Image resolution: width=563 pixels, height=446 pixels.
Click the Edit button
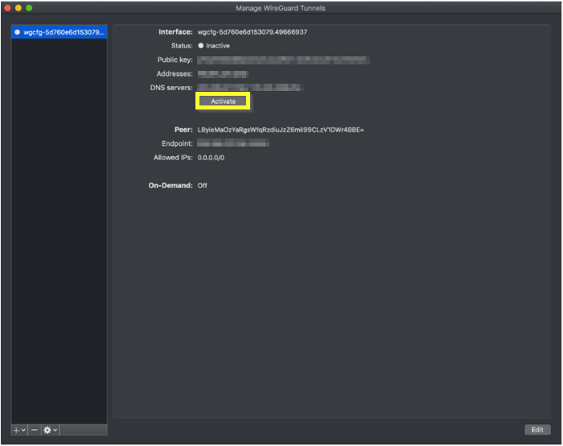537,430
